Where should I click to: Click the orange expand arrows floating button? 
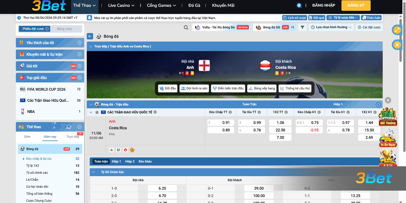coord(397,30)
